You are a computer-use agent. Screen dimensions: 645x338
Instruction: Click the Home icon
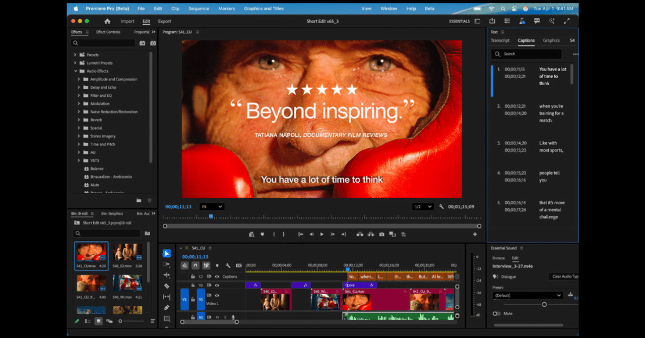107,21
